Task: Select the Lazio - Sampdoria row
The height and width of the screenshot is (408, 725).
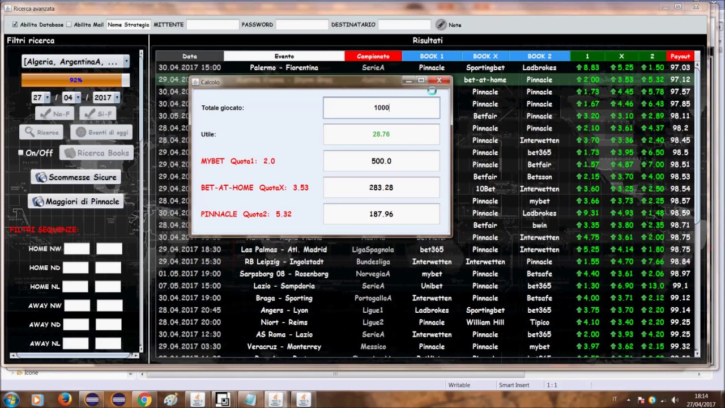Action: (425, 286)
